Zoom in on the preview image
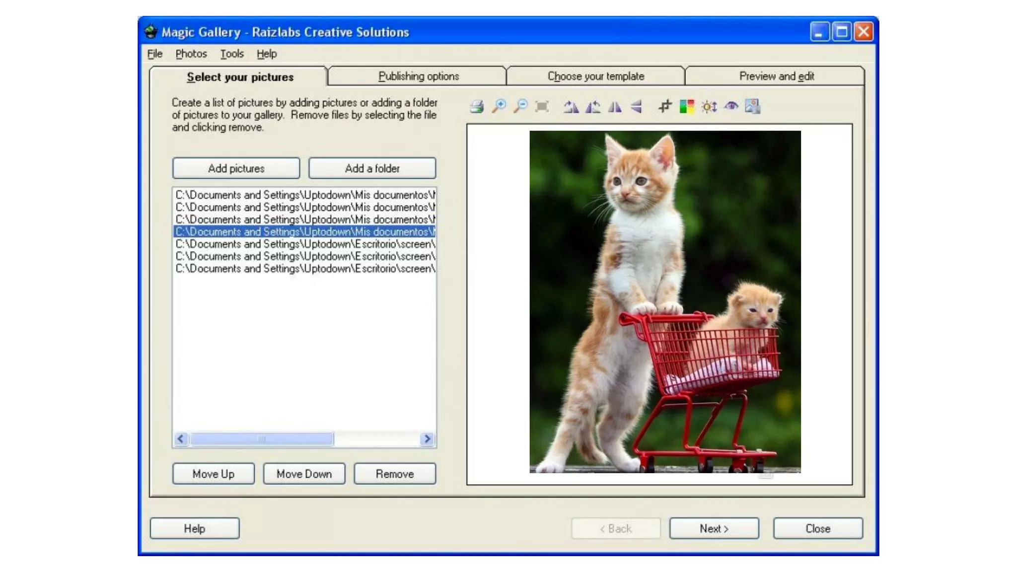Viewport: 1017px width, 572px height. [x=499, y=106]
